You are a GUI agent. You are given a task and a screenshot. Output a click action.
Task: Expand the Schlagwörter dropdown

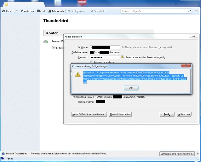[78, 11]
